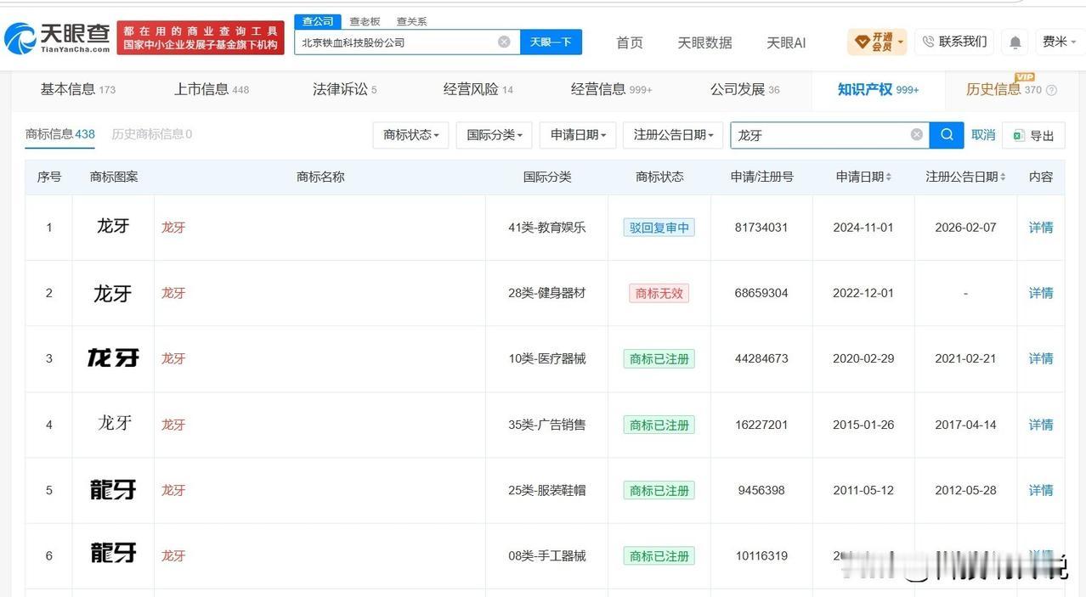Image resolution: width=1086 pixels, height=597 pixels.
Task: Click the 25类-服装鞋帽 classification cell
Action: pos(547,490)
